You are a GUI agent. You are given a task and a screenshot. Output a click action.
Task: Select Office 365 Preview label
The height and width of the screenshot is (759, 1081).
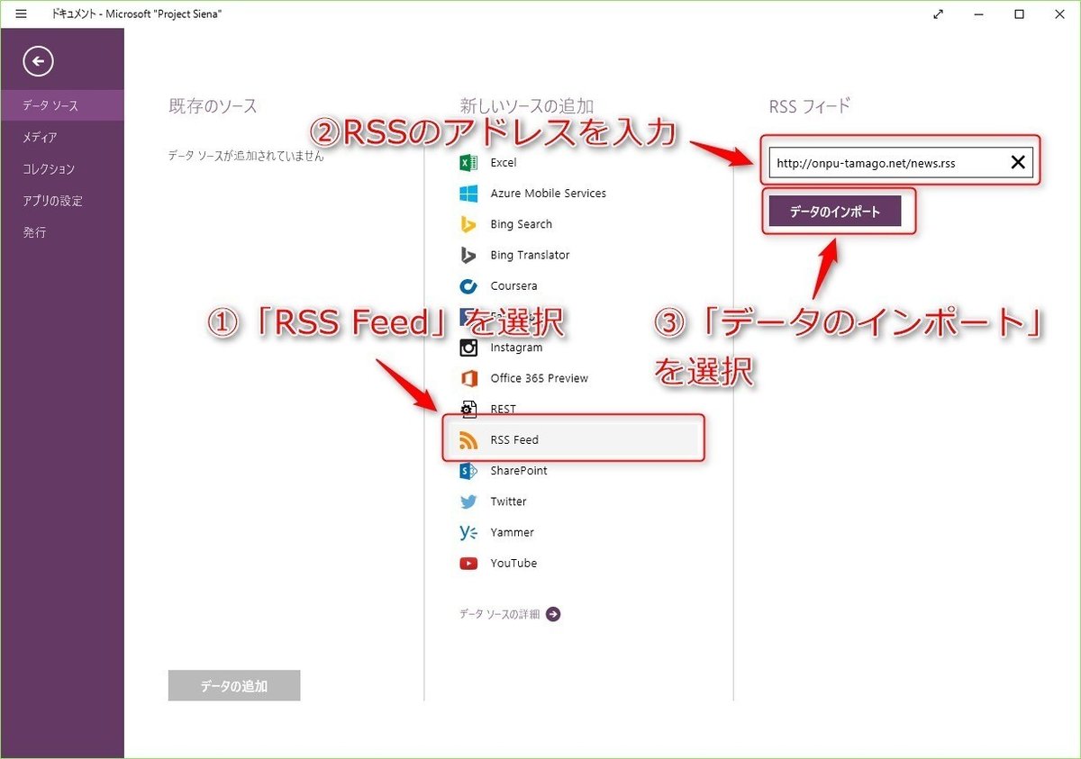pyautogui.click(x=539, y=378)
